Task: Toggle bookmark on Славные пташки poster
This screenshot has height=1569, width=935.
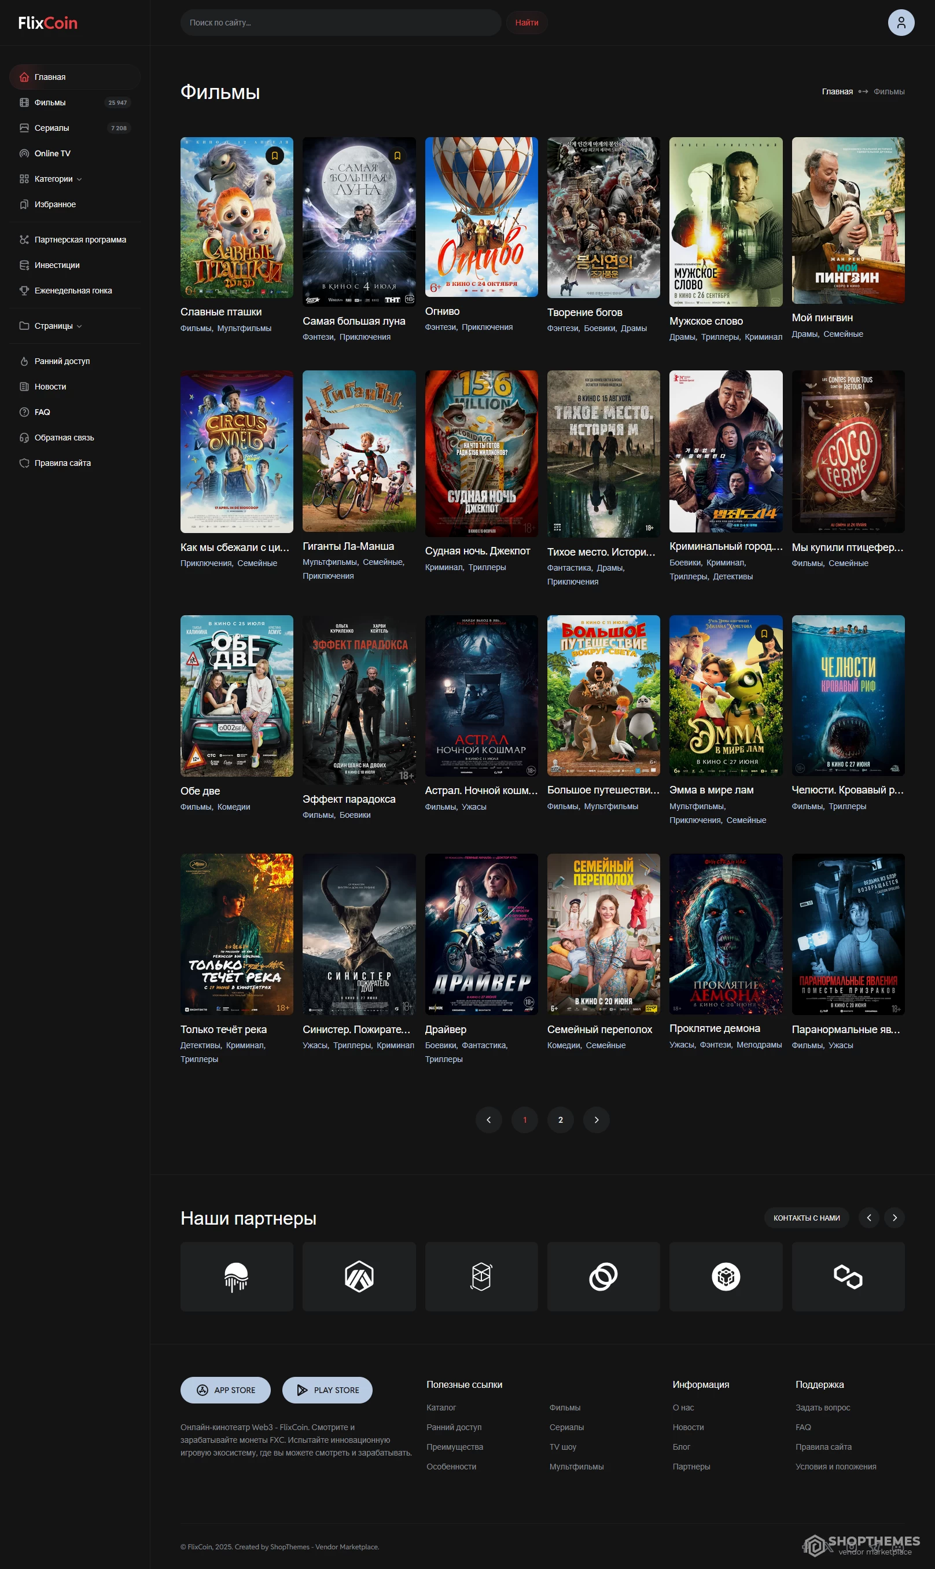Action: [275, 156]
